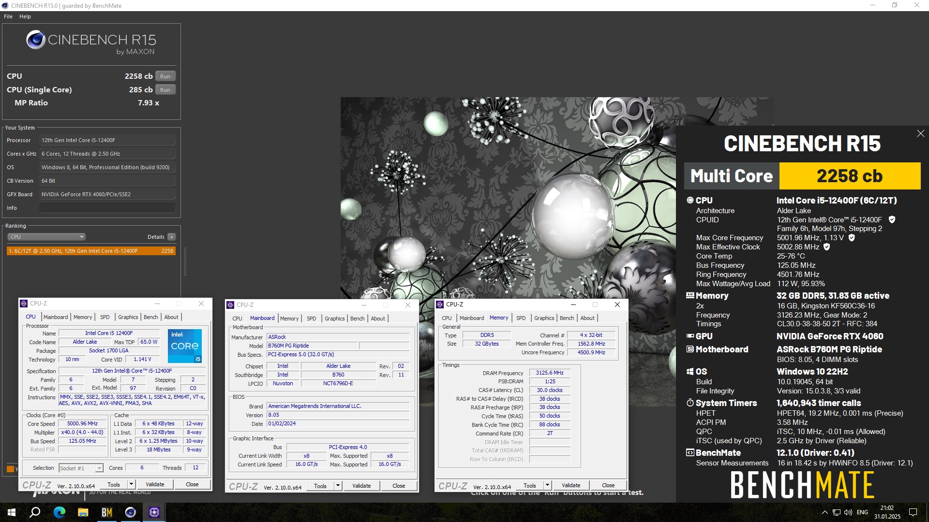Switch to BenchMate taskbar icon
The image size is (929, 522).
tap(107, 512)
